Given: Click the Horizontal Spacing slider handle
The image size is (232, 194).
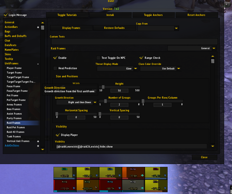Looking at the screenshot, I should 57,114.
